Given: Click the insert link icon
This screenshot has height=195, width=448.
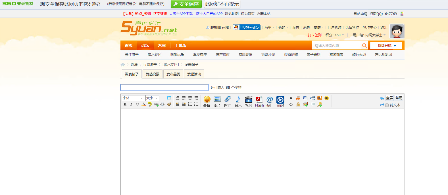Looking at the screenshot, I should pos(156,105).
